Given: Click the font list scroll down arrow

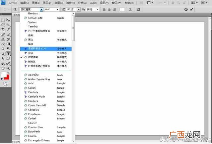Looking at the screenshot, I should click(73, 141).
